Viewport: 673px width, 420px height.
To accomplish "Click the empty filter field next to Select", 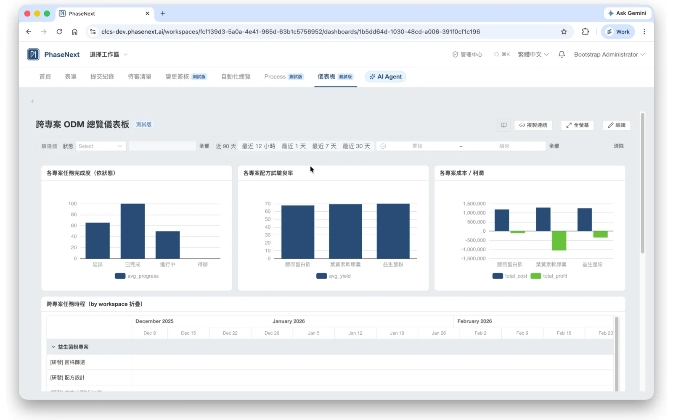I will [x=162, y=146].
